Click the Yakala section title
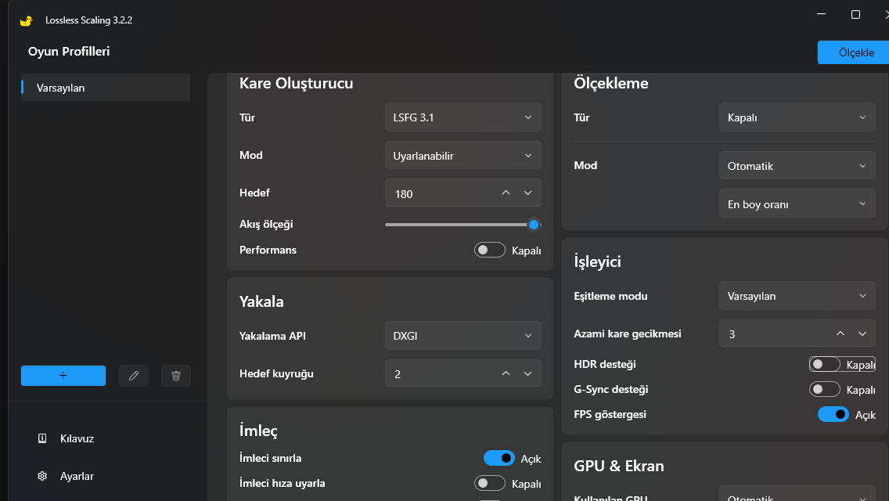 pyautogui.click(x=261, y=301)
